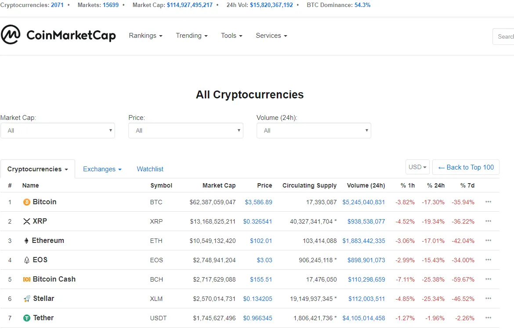
Task: Open the more options dots for XRP
Action: pyautogui.click(x=488, y=221)
